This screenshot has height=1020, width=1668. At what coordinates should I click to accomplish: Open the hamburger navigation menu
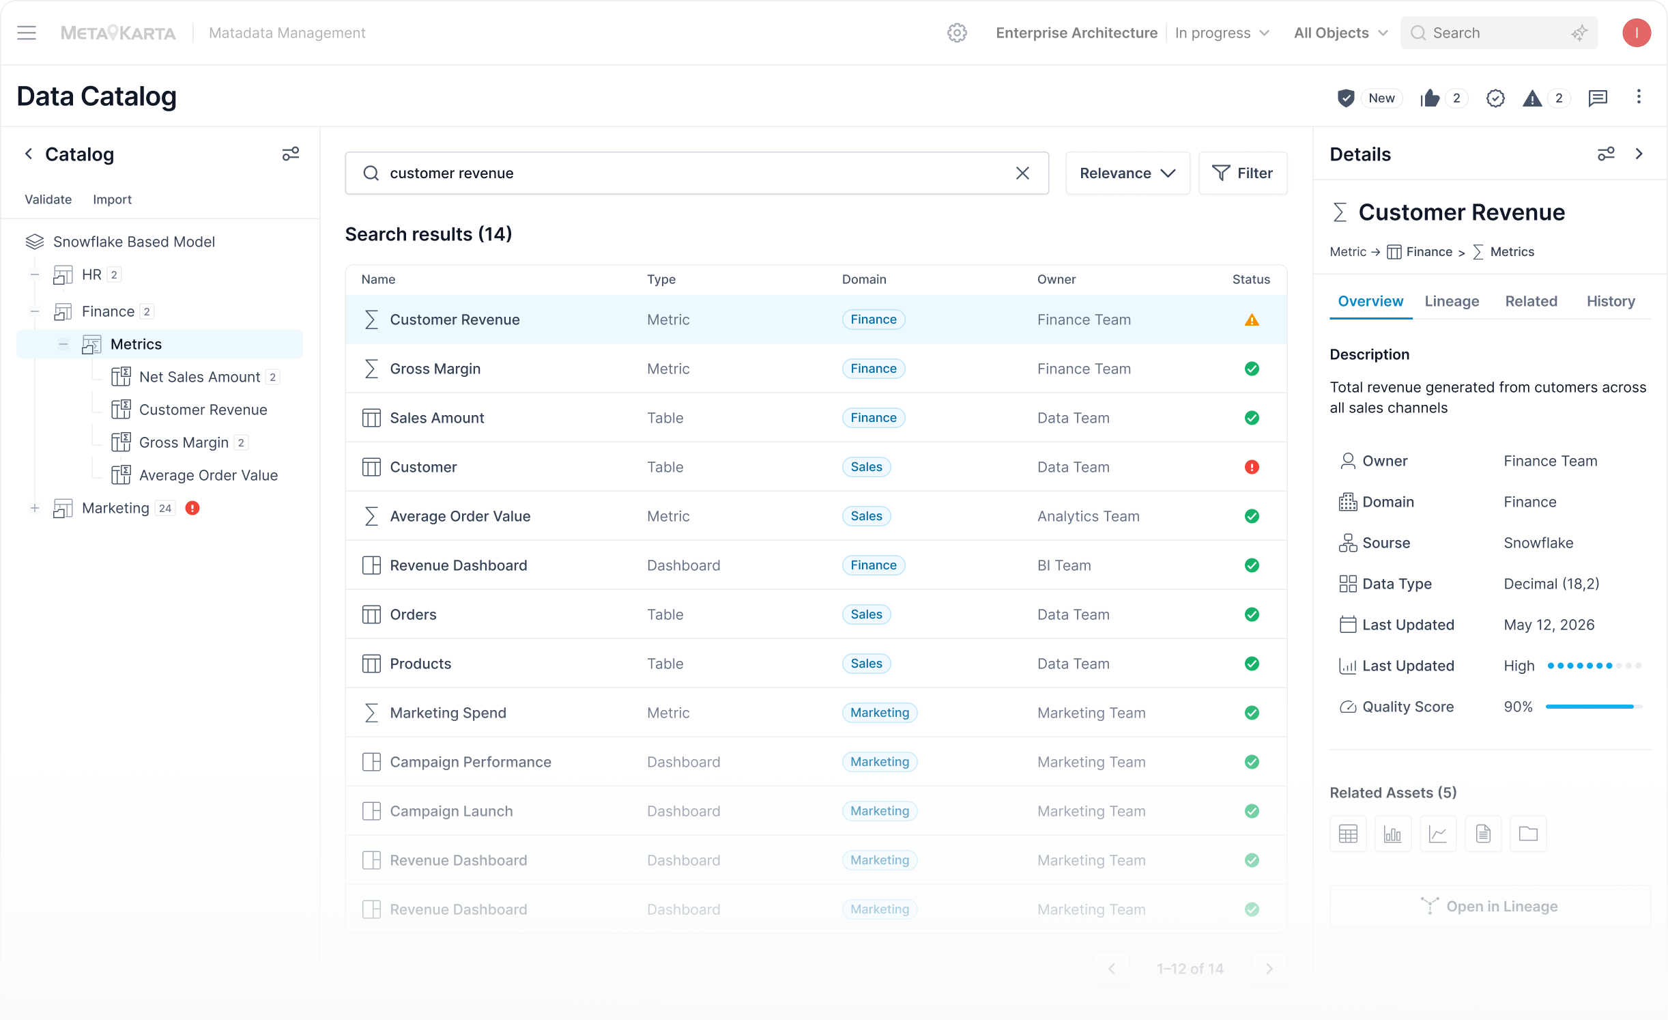pyautogui.click(x=27, y=33)
